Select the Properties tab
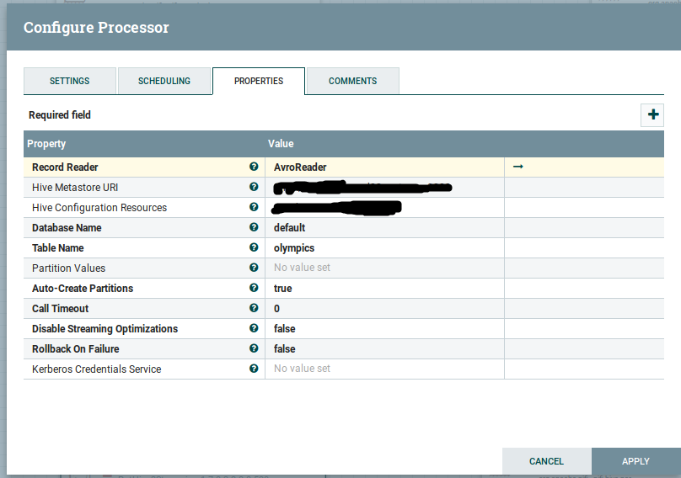 click(x=259, y=81)
